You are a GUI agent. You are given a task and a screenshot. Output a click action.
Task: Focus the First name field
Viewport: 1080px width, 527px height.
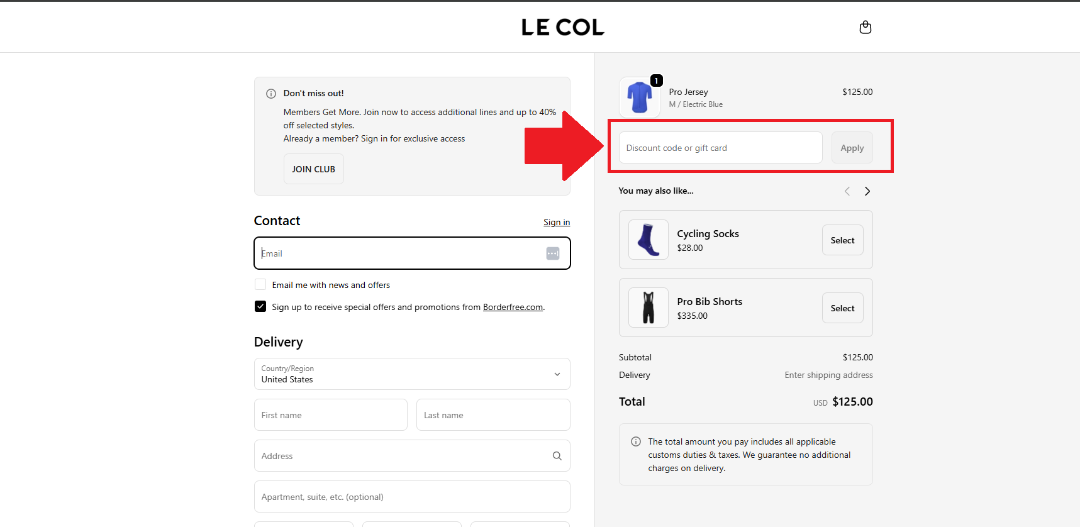pos(331,415)
